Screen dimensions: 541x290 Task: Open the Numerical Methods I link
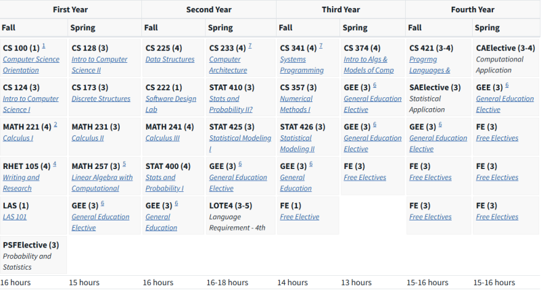pos(296,104)
